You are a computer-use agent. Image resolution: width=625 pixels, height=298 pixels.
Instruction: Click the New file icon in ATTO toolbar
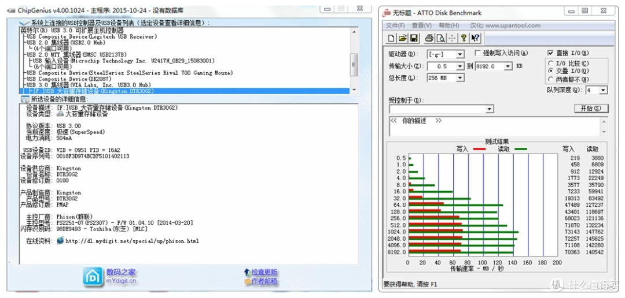(x=391, y=38)
